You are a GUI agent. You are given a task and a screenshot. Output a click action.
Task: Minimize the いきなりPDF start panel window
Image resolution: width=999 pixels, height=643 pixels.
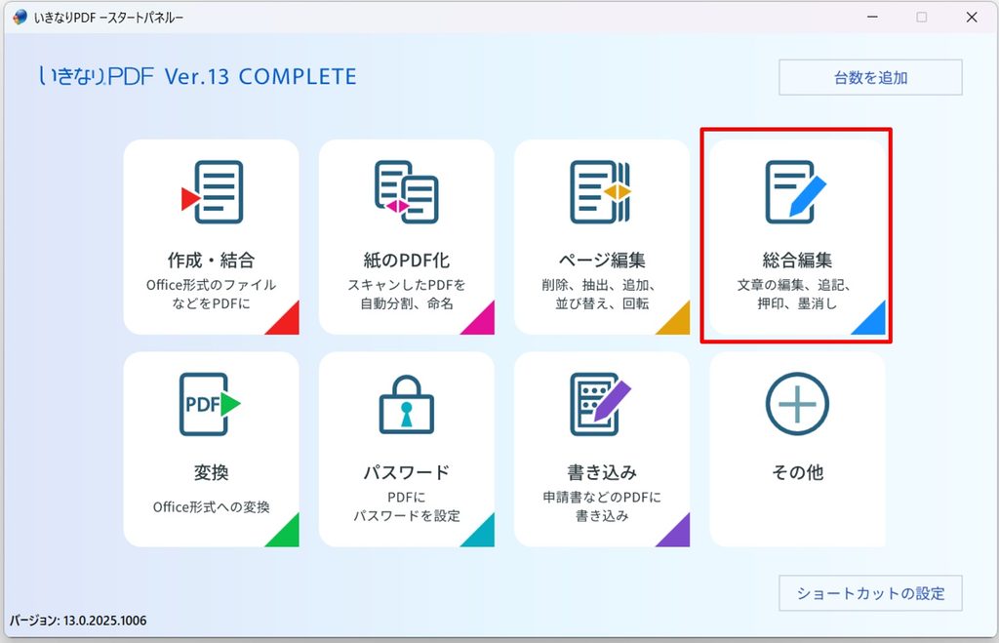point(872,18)
